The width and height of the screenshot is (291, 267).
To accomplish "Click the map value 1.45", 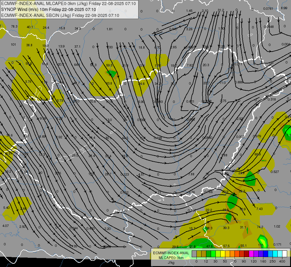I will click(x=189, y=11).
